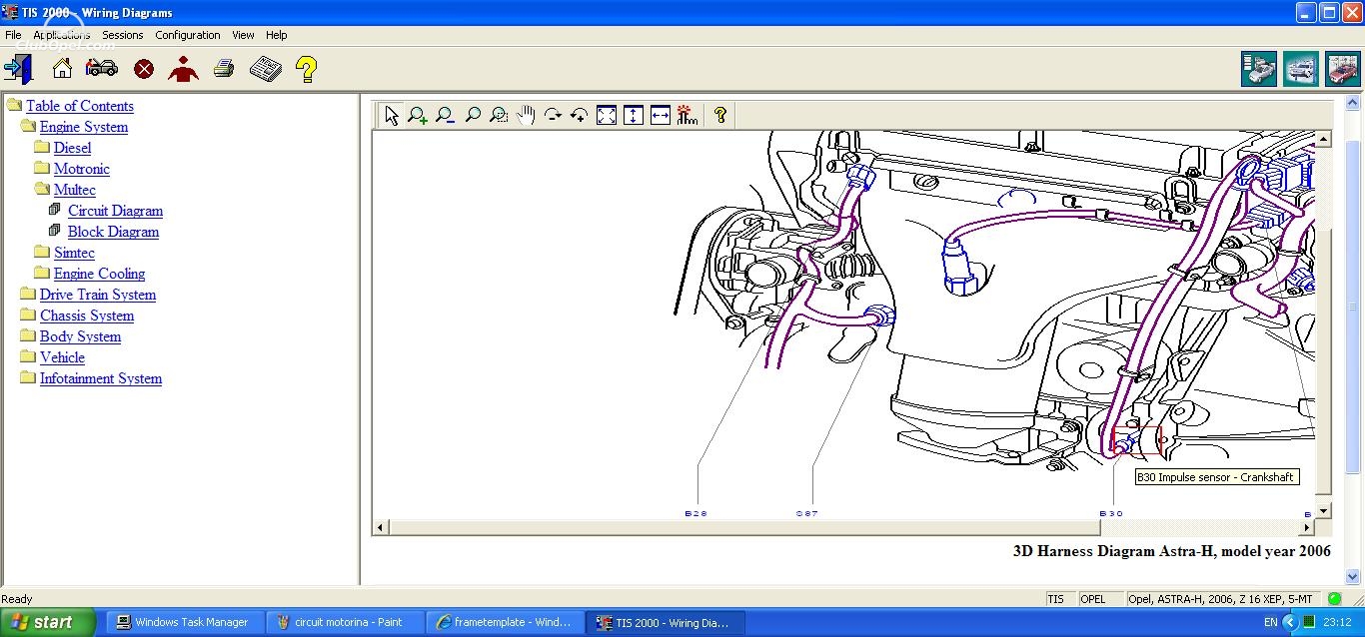
Task: Open the Engine Cooling link
Action: pyautogui.click(x=99, y=274)
